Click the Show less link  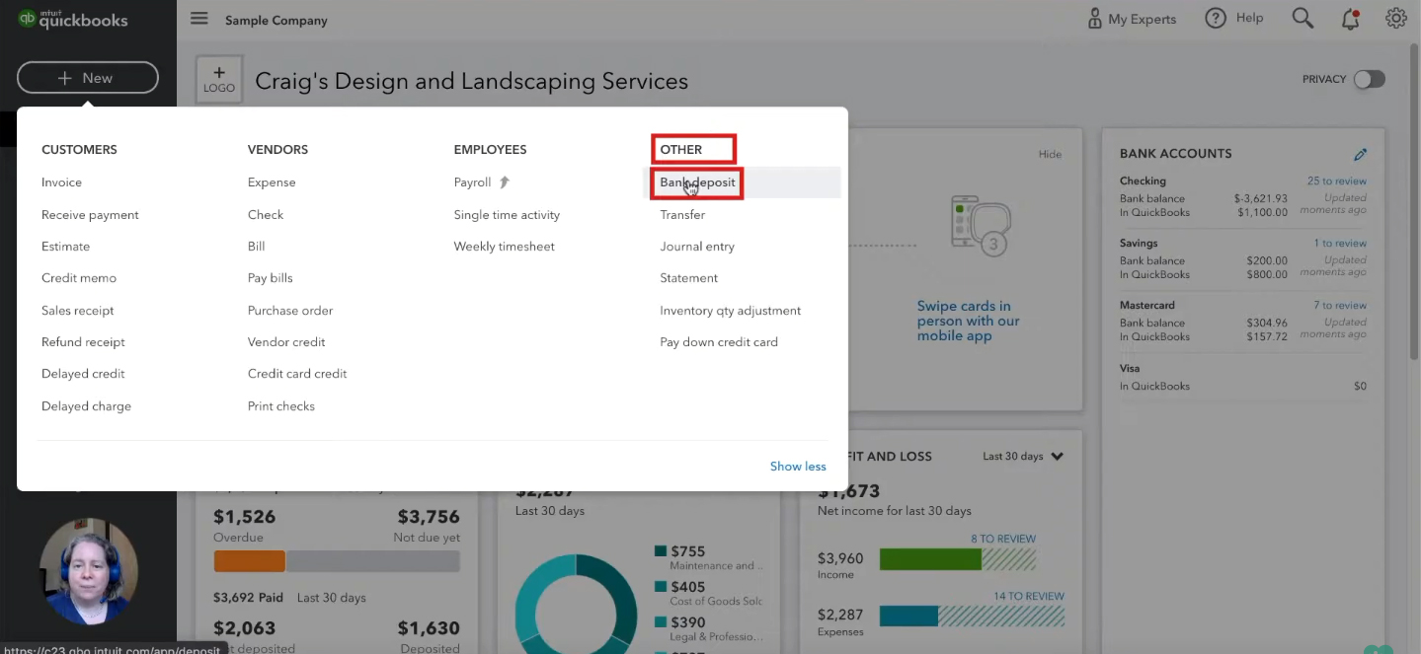click(x=798, y=467)
